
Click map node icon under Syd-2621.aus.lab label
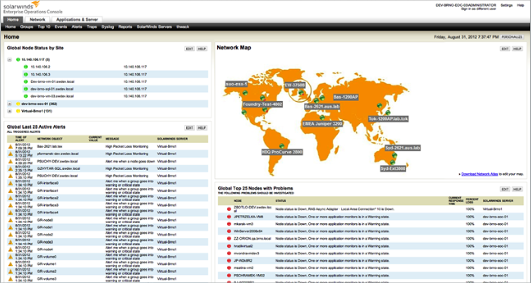point(395,156)
